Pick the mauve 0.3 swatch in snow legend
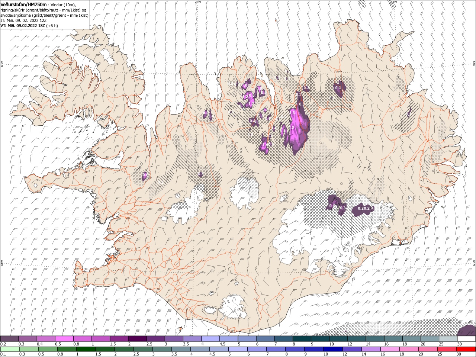 point(28,339)
